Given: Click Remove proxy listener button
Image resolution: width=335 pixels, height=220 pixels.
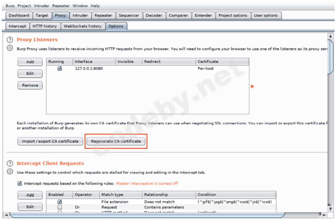Looking at the screenshot, I should pos(30,85).
